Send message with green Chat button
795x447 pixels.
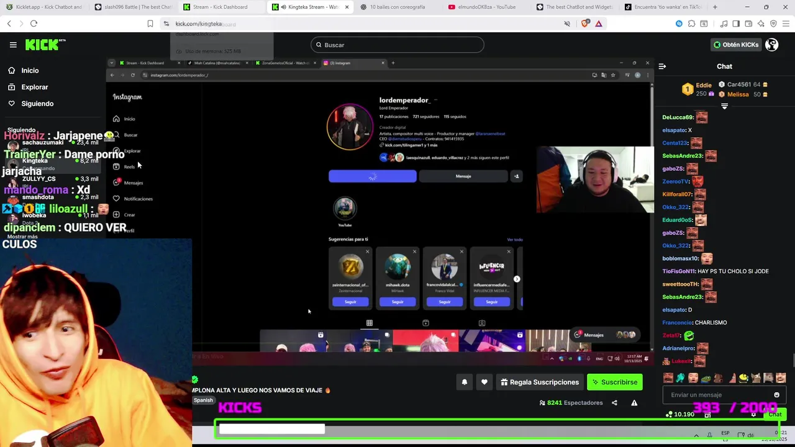coord(775,414)
